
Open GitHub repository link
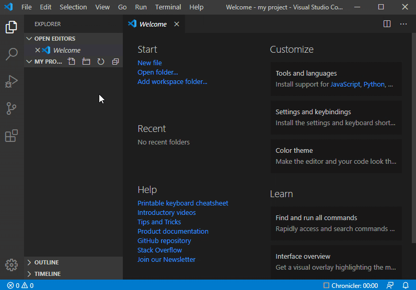coord(164,241)
